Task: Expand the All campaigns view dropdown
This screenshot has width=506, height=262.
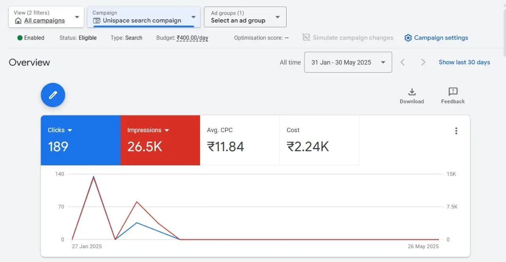Action: 77,17
